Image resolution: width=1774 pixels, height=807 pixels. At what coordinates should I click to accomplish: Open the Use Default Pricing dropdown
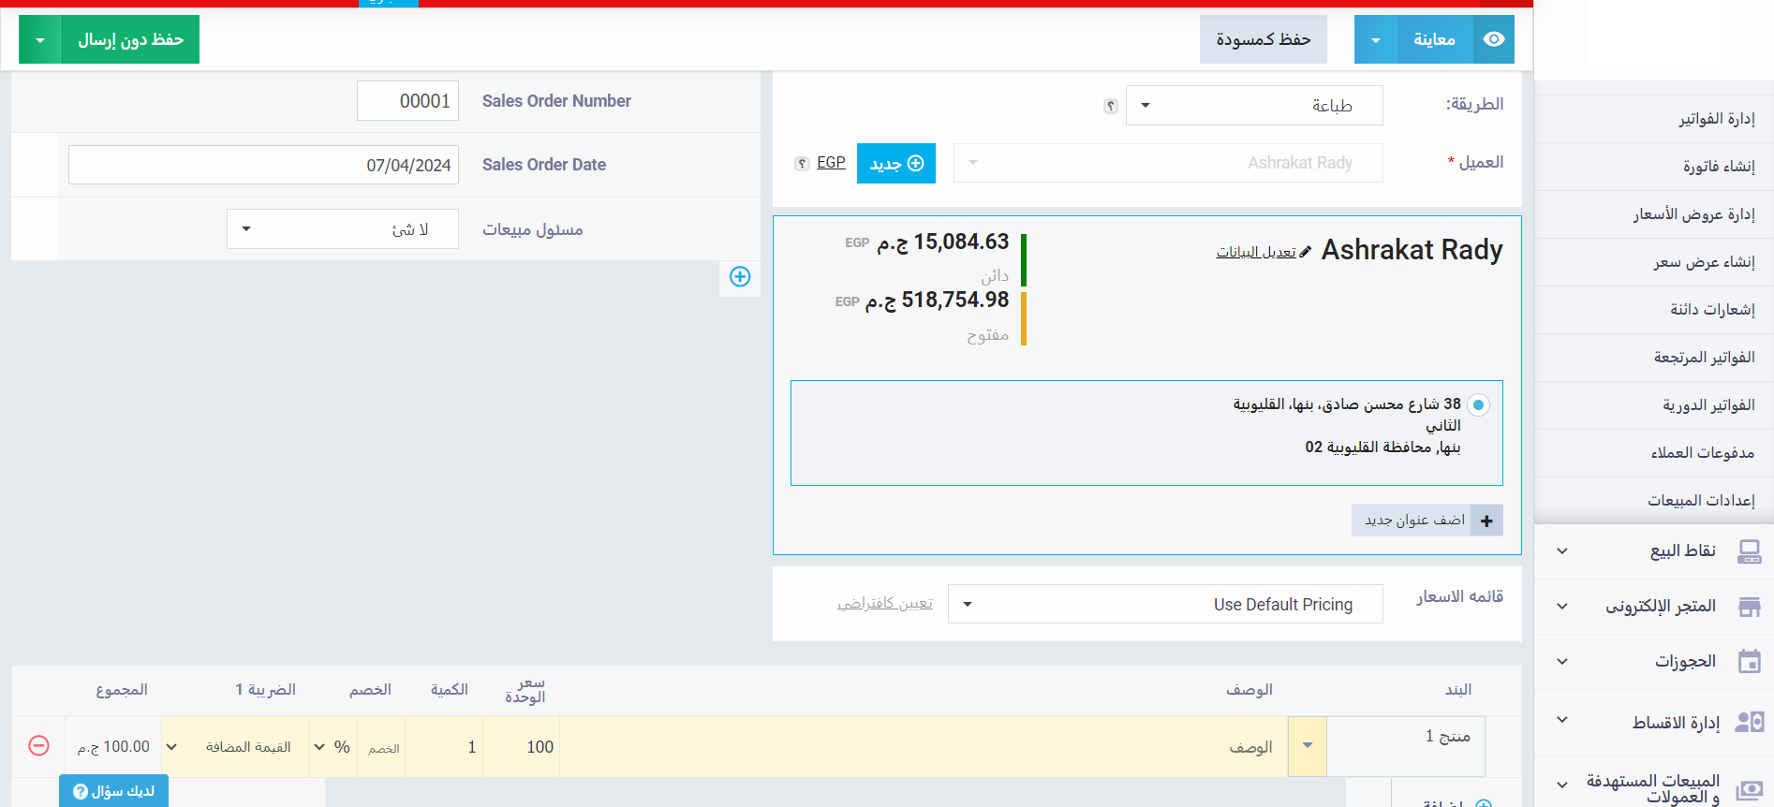click(x=1164, y=605)
